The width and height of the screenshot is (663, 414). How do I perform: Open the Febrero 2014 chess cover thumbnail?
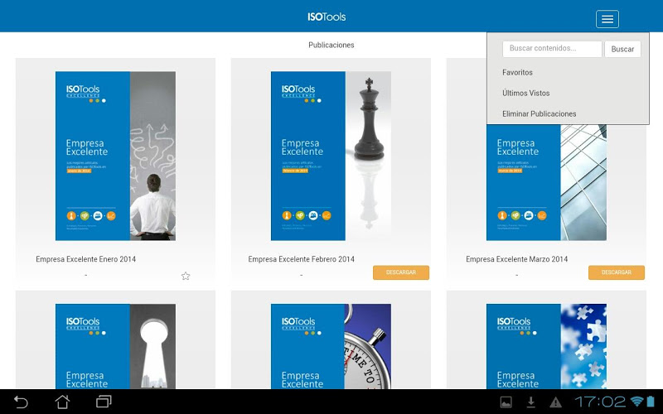[331, 156]
